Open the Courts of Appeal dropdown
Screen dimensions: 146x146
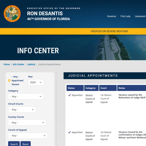28,136
